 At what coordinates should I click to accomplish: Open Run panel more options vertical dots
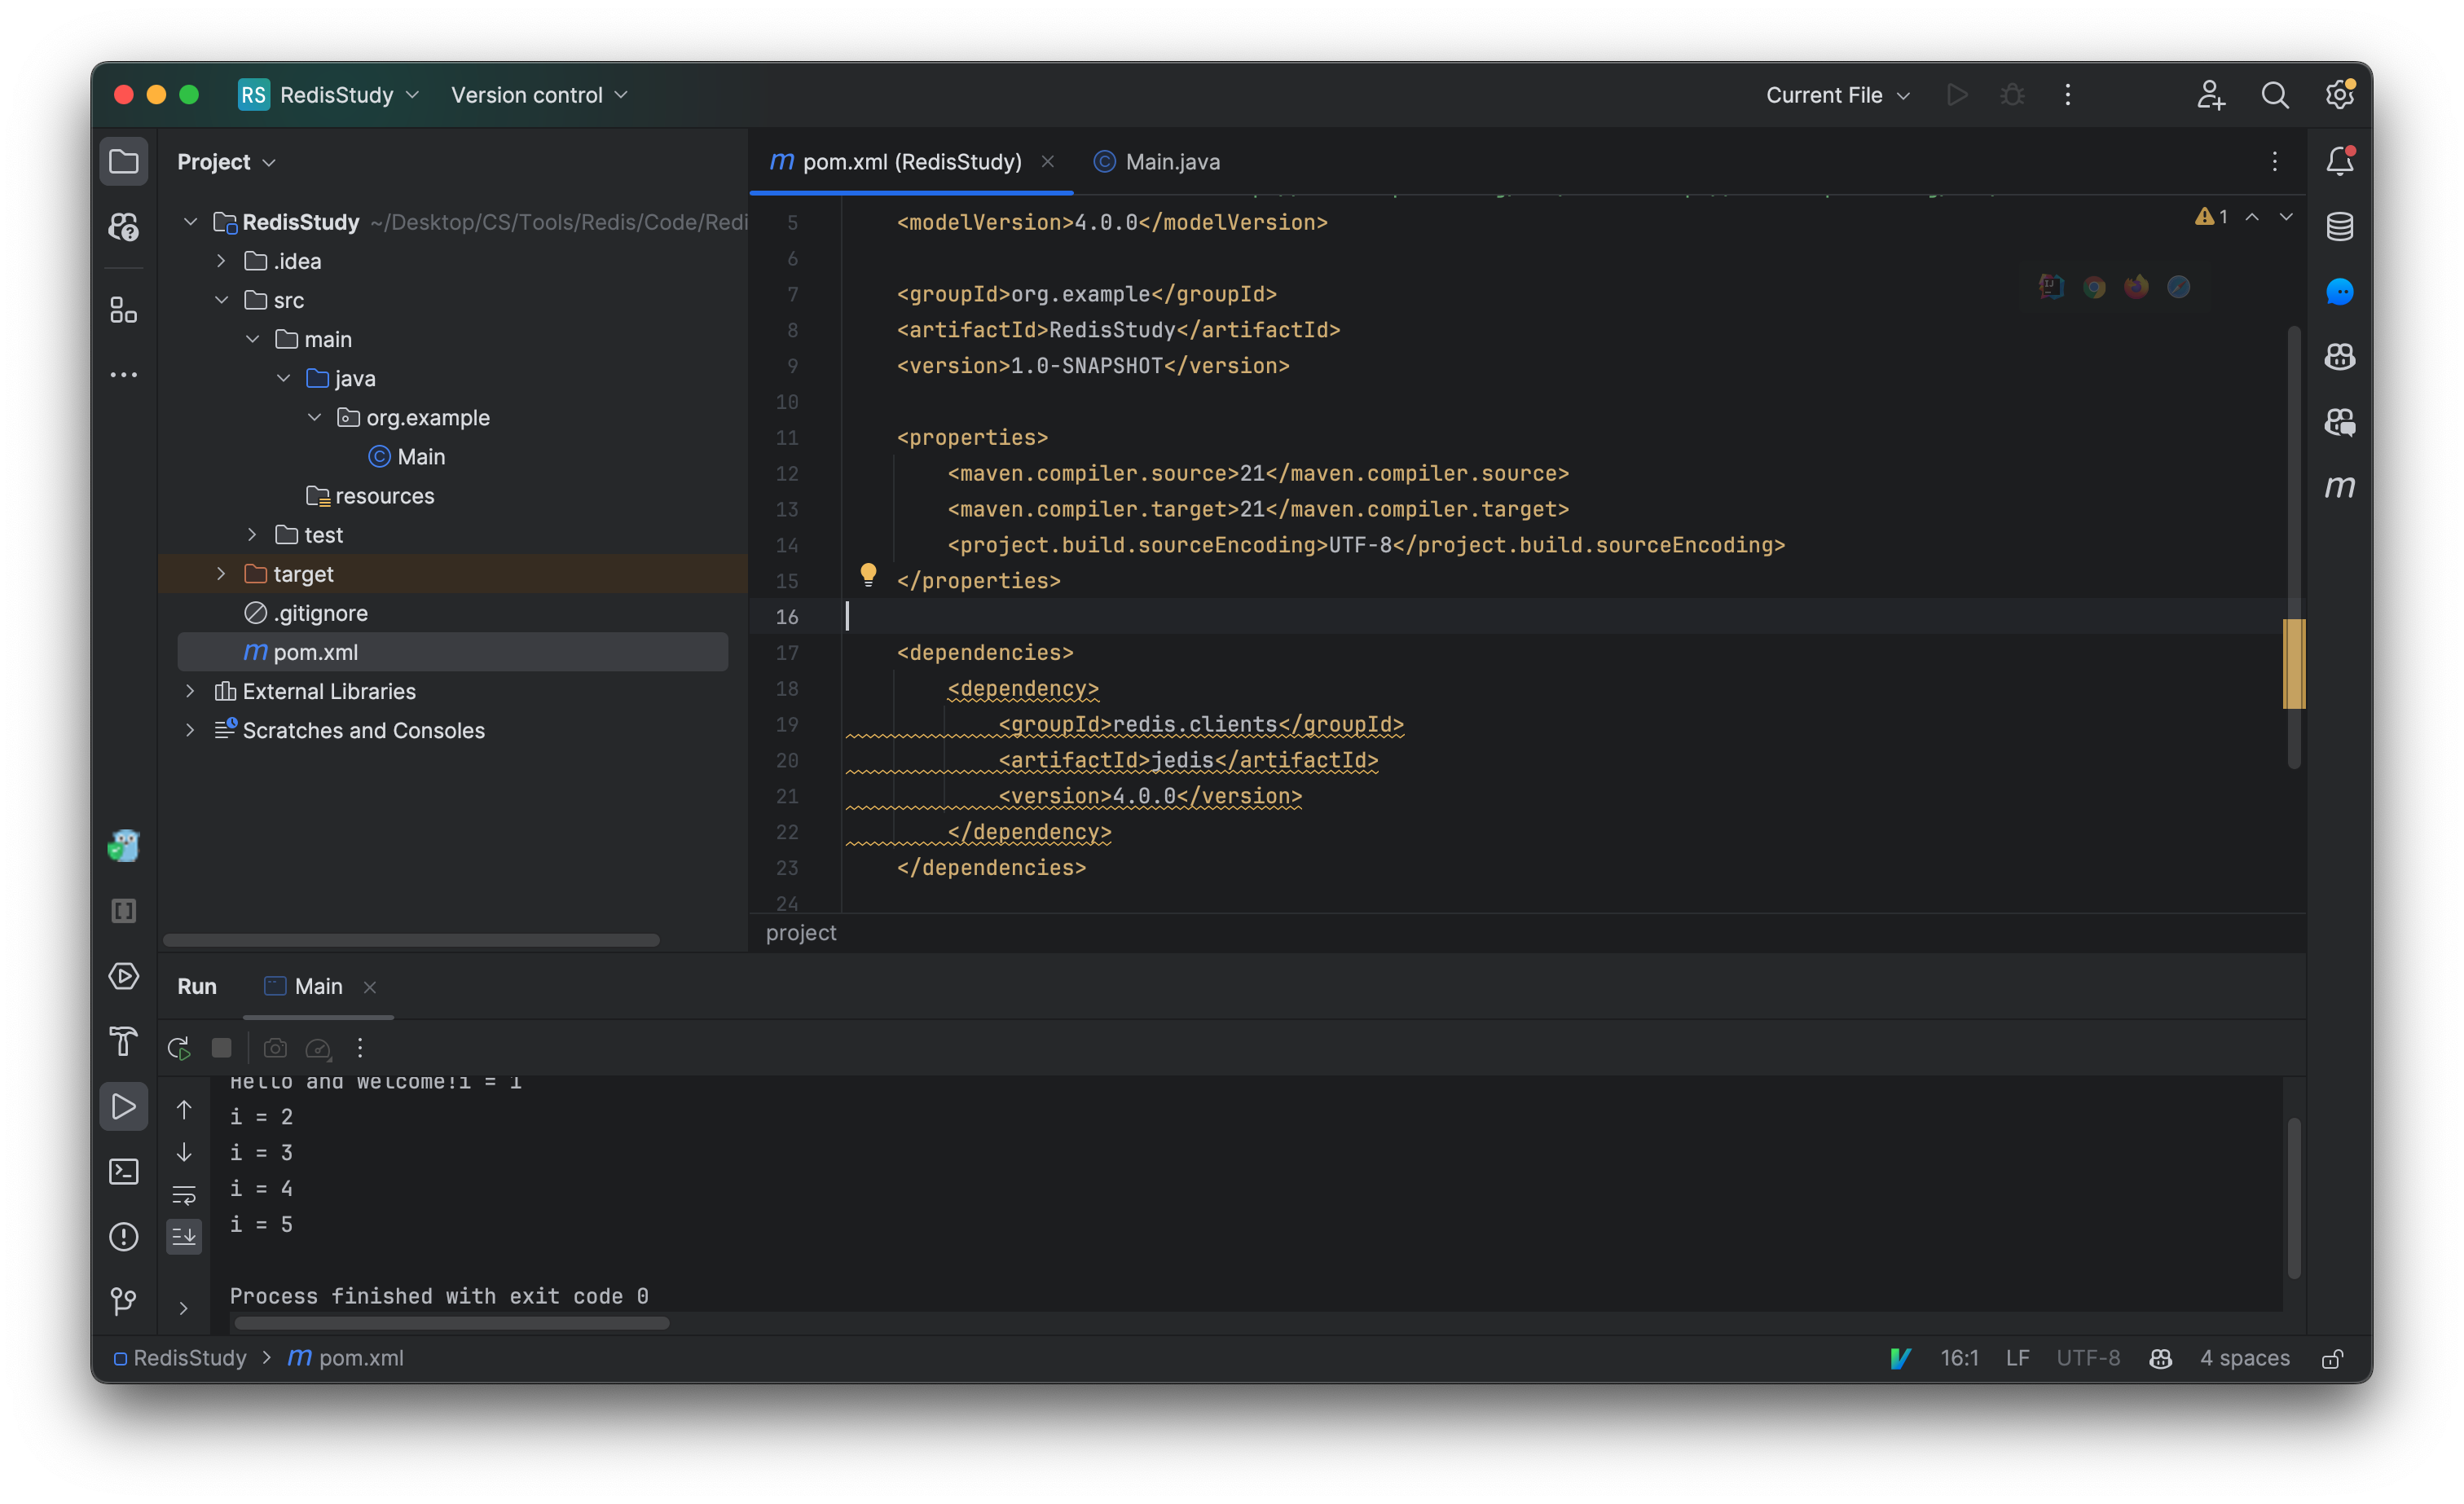pos(360,1048)
